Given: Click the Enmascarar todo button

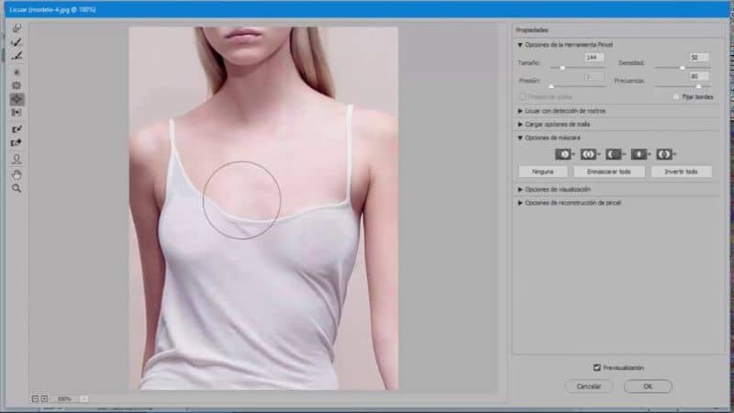Looking at the screenshot, I should [609, 172].
